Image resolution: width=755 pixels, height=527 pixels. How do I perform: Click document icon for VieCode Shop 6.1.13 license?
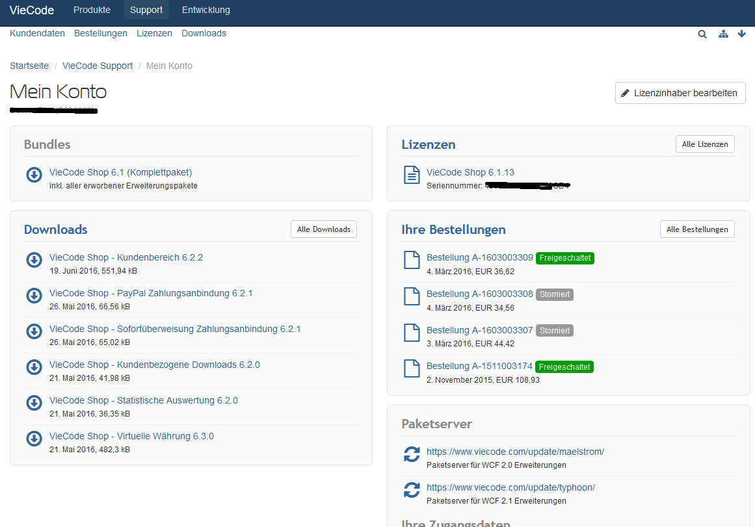pos(412,175)
